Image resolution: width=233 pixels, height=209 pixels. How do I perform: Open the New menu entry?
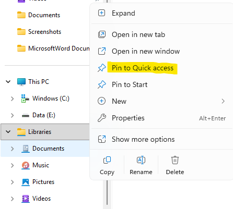point(161,101)
